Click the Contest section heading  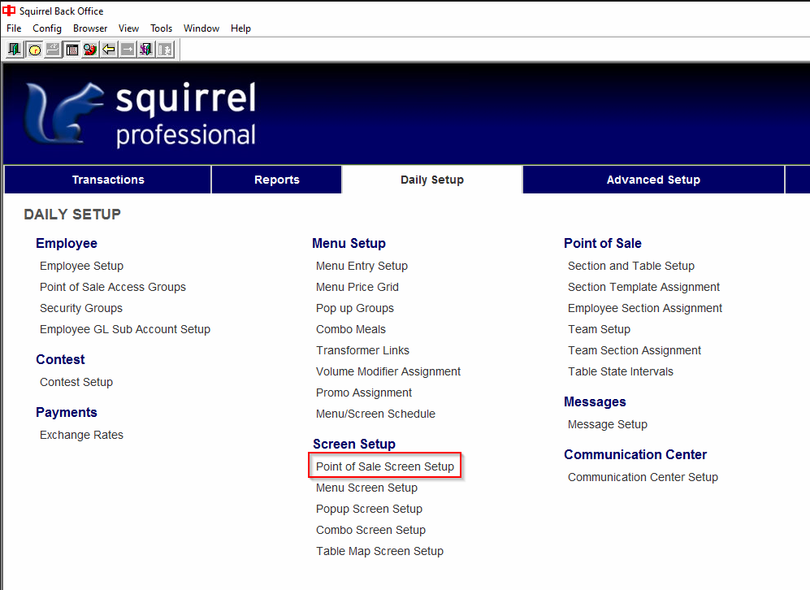pyautogui.click(x=60, y=359)
